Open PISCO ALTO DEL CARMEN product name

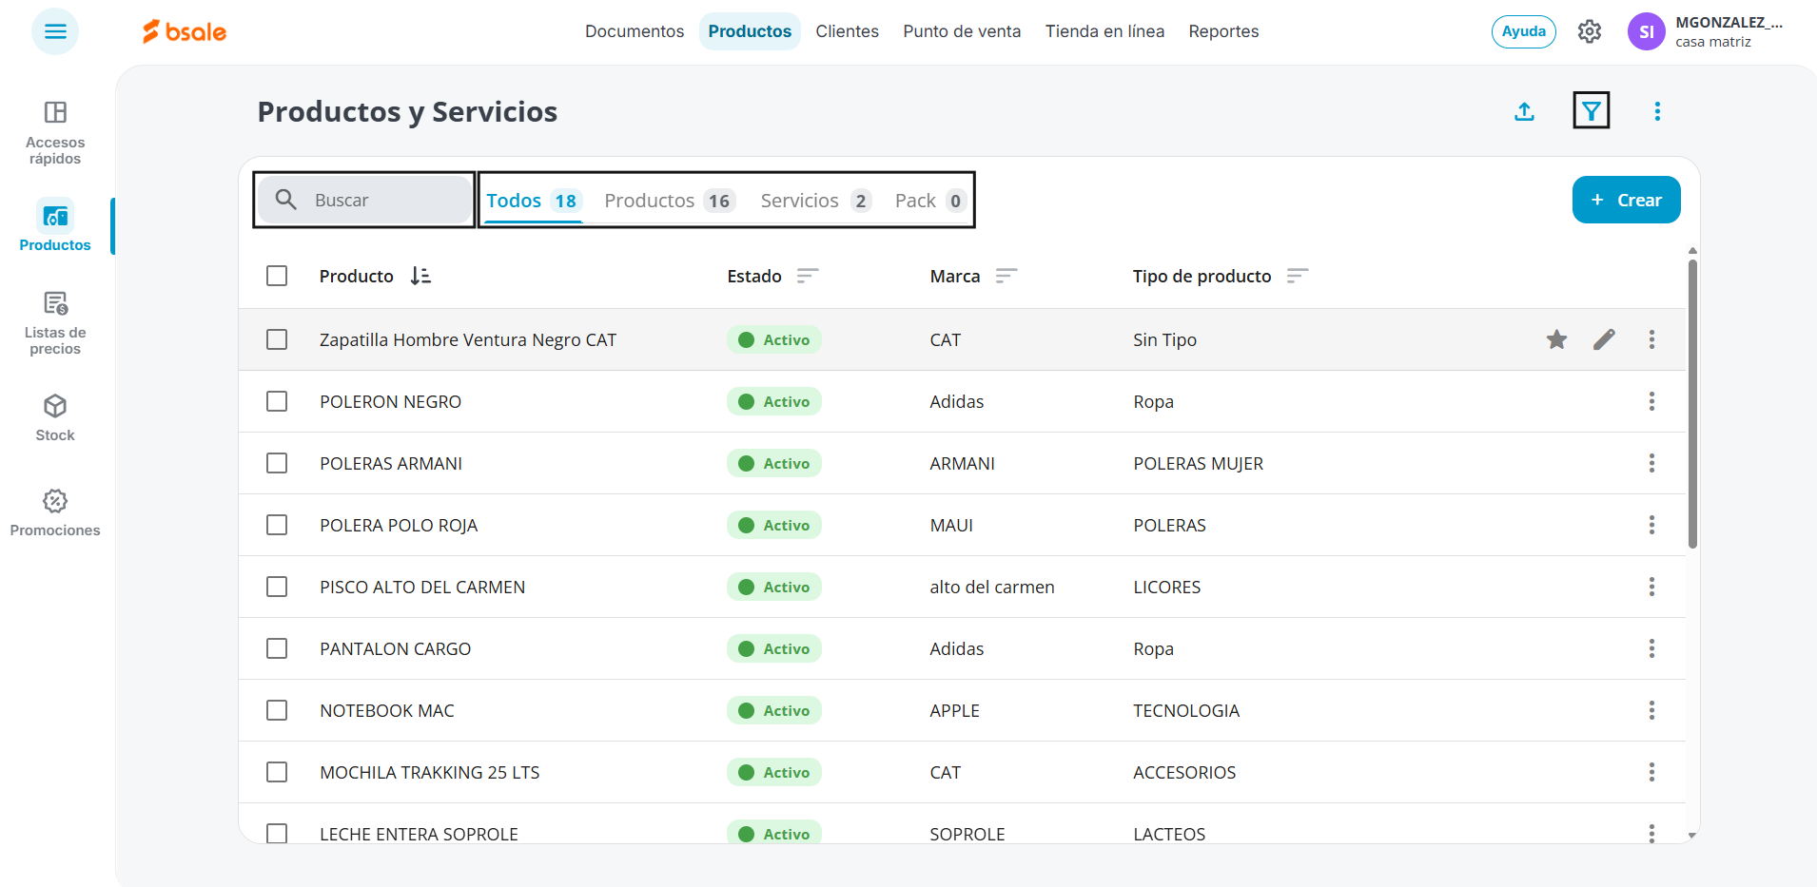pyautogui.click(x=422, y=587)
